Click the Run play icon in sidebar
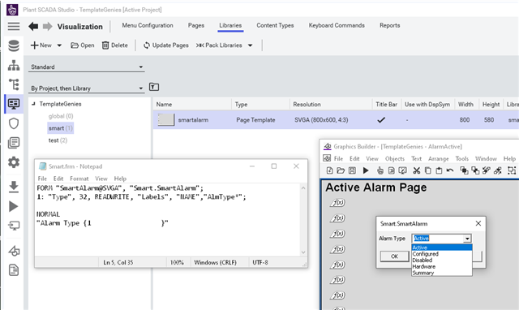Screen dimensions: 519x310 coord(14,207)
